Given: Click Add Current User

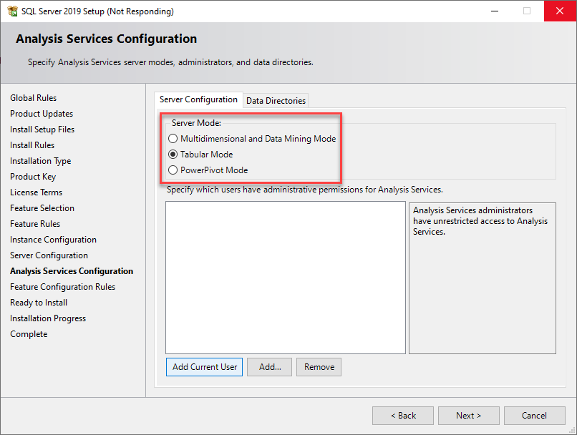Looking at the screenshot, I should tap(204, 366).
